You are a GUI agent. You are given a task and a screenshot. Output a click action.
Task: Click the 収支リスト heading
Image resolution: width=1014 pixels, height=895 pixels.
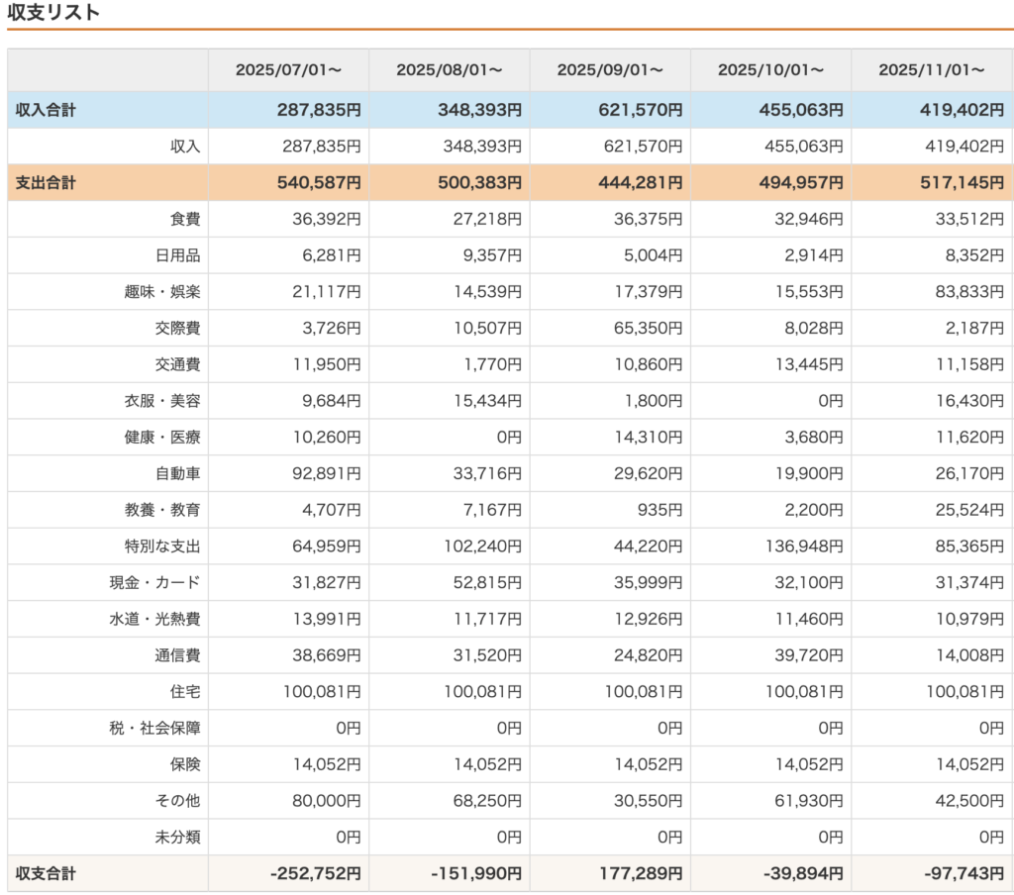(x=53, y=13)
